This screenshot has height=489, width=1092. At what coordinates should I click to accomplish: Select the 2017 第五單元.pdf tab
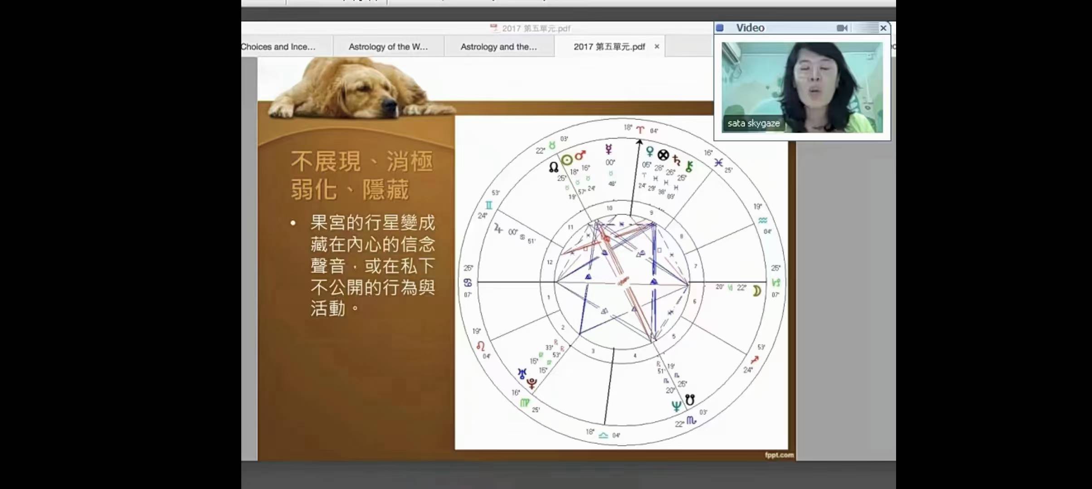pos(609,47)
